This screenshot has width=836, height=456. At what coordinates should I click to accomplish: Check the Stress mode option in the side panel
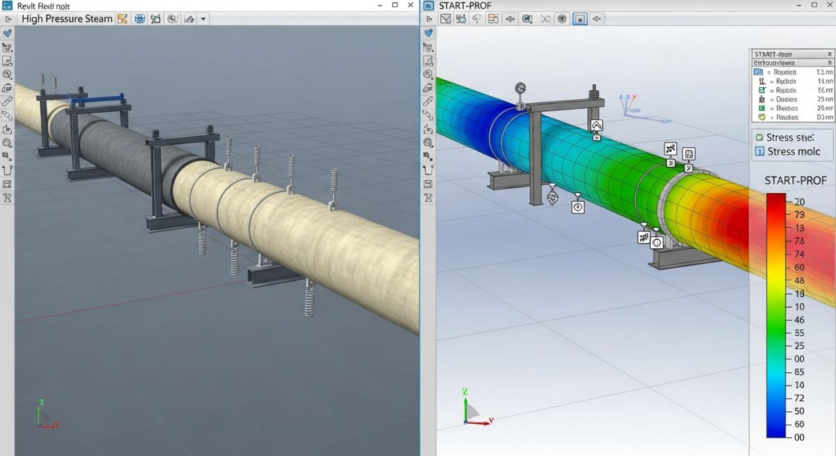click(x=759, y=151)
